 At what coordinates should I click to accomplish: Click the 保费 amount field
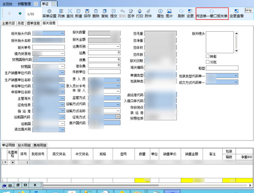(x=104, y=60)
